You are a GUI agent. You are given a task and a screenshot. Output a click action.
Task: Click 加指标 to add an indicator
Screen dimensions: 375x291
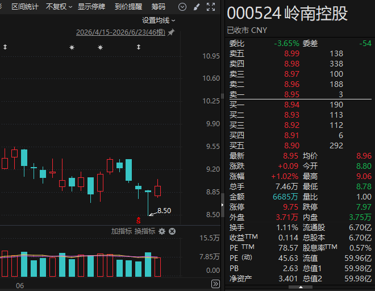121,231
